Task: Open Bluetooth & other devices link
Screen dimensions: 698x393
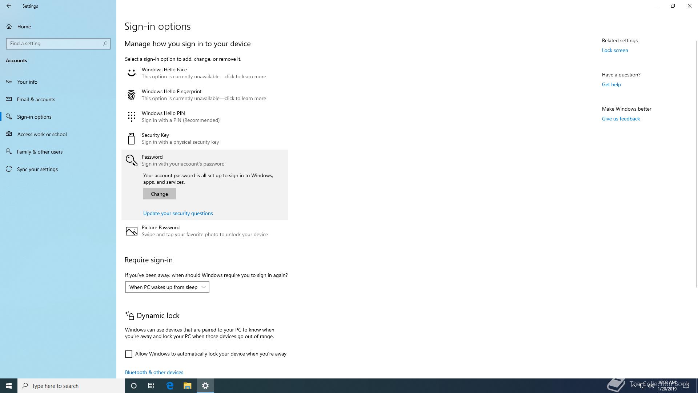Action: point(154,372)
